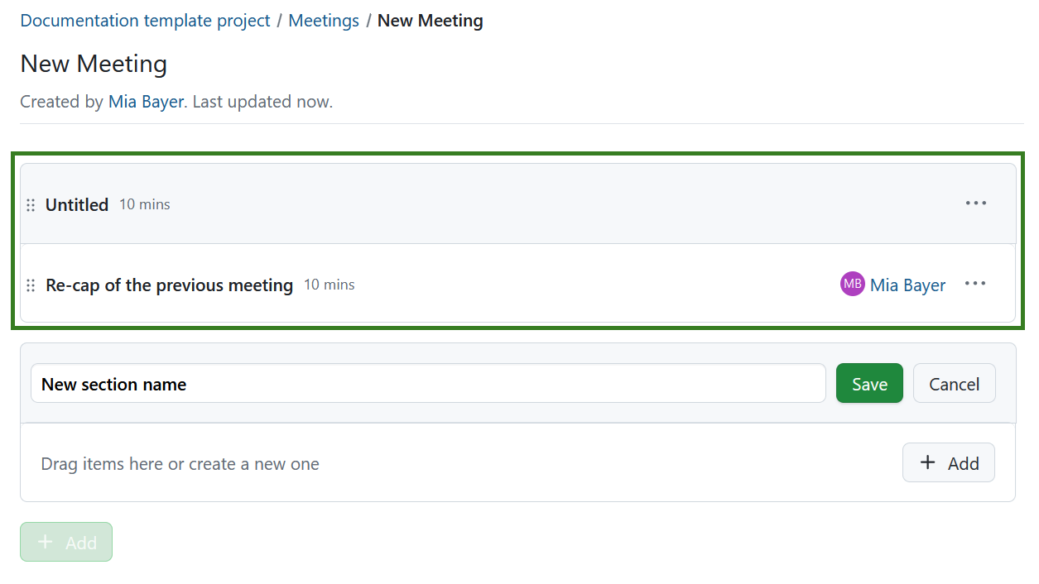The height and width of the screenshot is (584, 1039).
Task: Open the Untitled section's three-dot menu
Action: tap(976, 203)
